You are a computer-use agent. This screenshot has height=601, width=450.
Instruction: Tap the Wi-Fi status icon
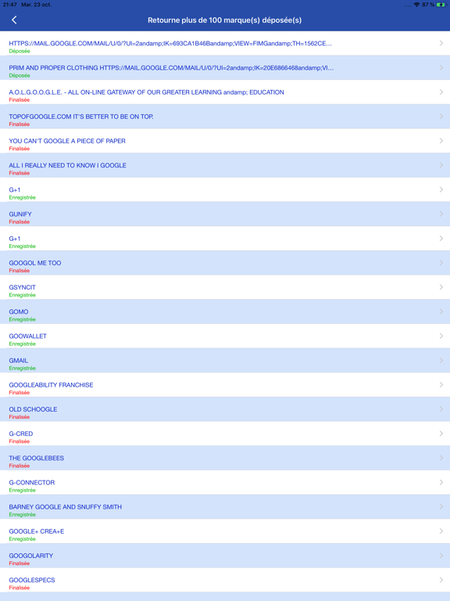coord(416,5)
